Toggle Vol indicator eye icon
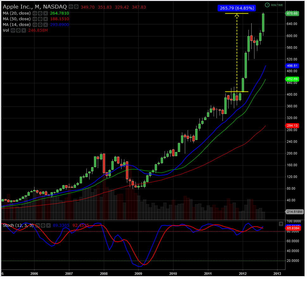The width and height of the screenshot is (307, 291). tap(13, 30)
